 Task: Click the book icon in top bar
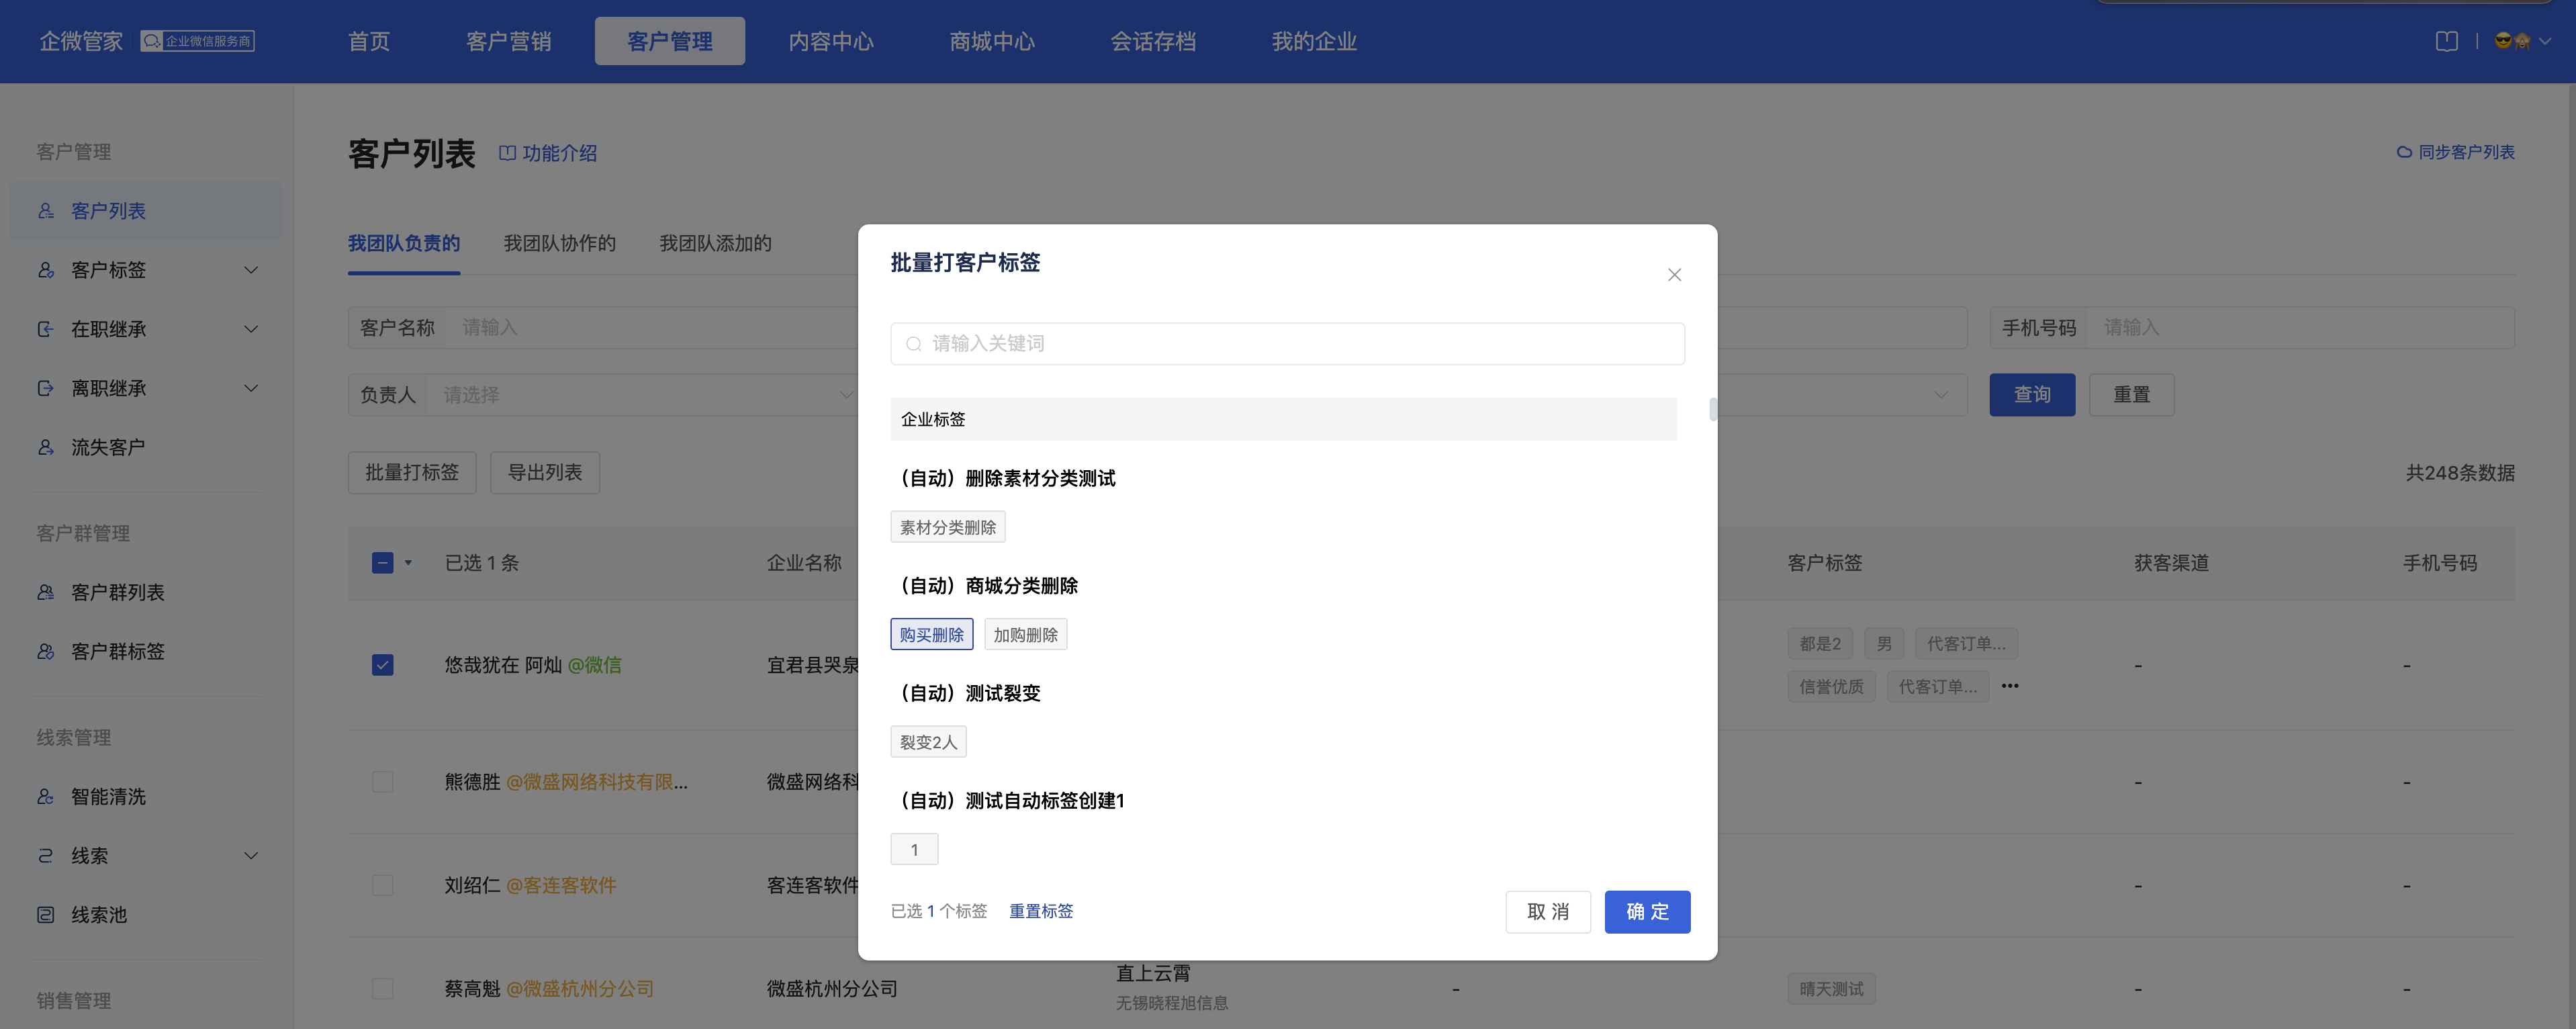tap(2447, 41)
